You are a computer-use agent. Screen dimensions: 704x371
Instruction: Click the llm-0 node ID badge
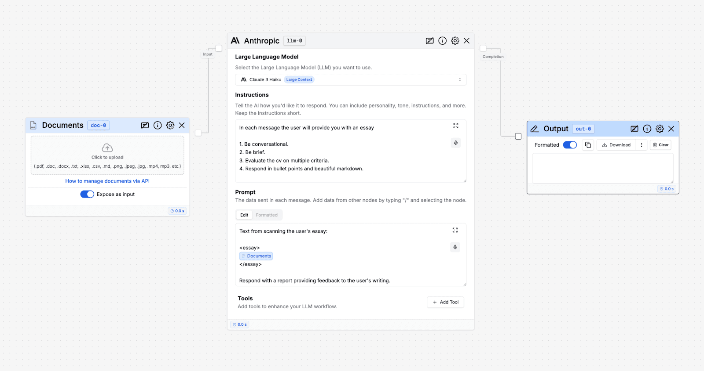(x=294, y=41)
